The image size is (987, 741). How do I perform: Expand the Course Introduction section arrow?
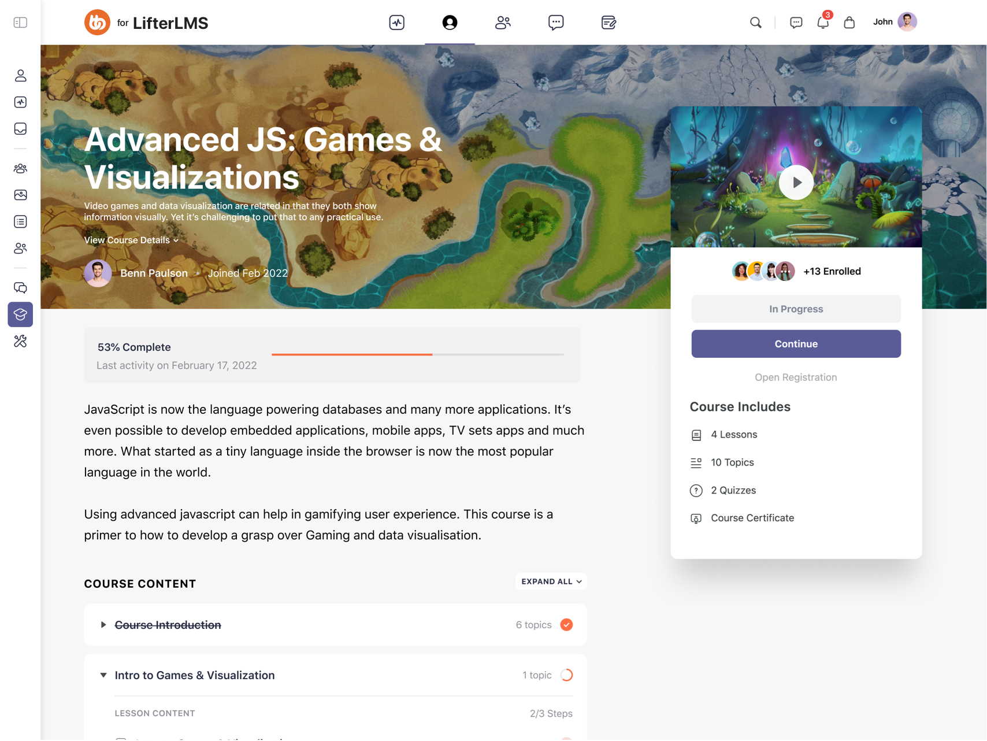(x=103, y=625)
